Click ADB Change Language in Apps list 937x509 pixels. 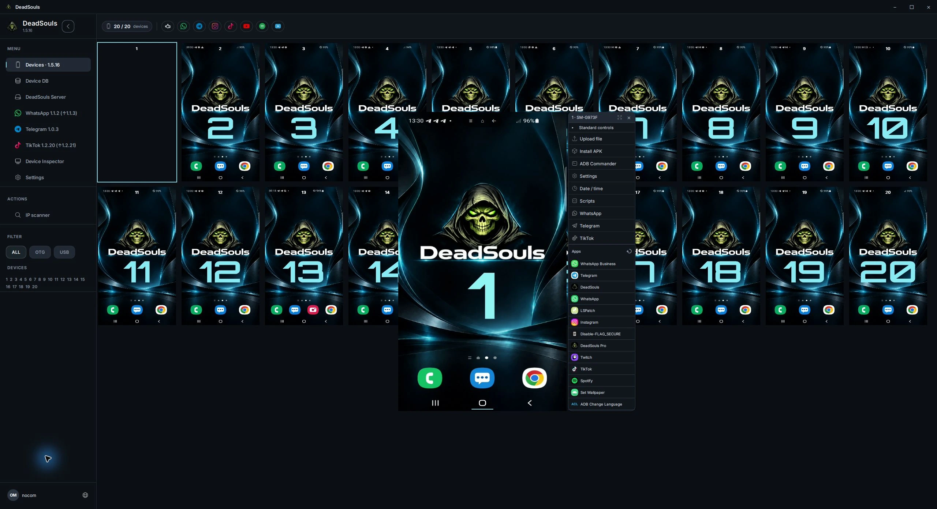pos(601,404)
